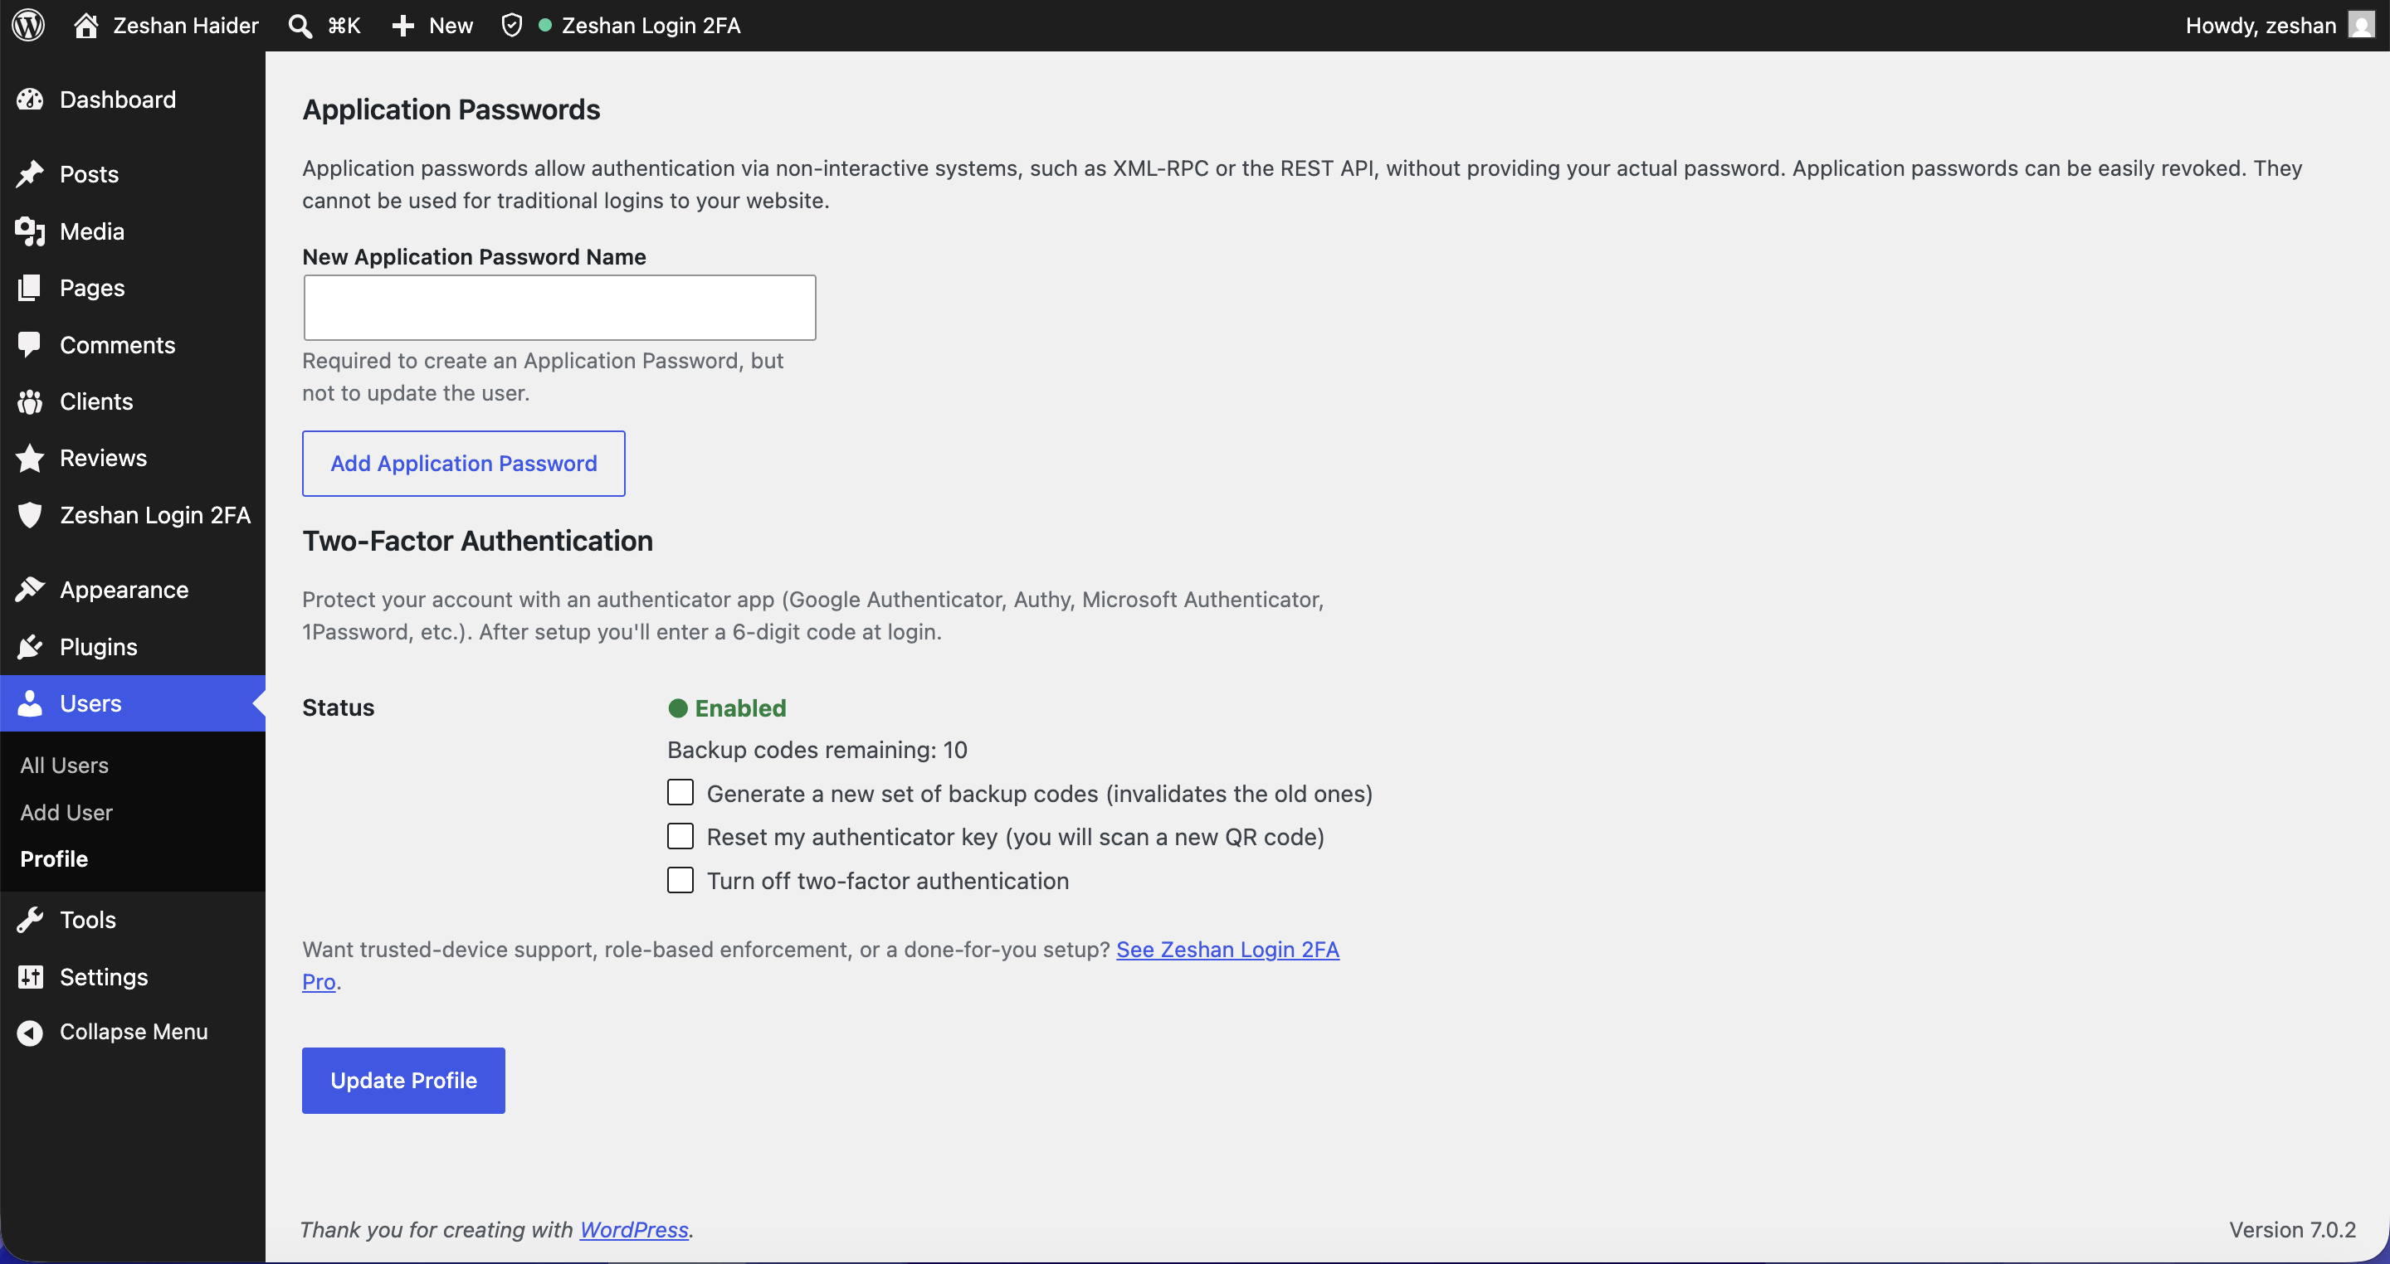Click the Clients group icon
The image size is (2390, 1264).
pyautogui.click(x=30, y=401)
